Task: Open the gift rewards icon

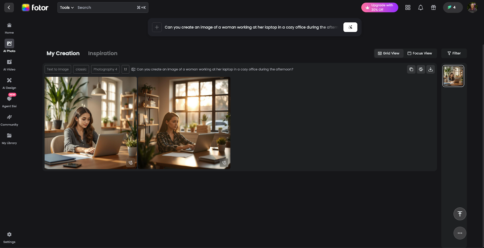Action: coord(433,8)
